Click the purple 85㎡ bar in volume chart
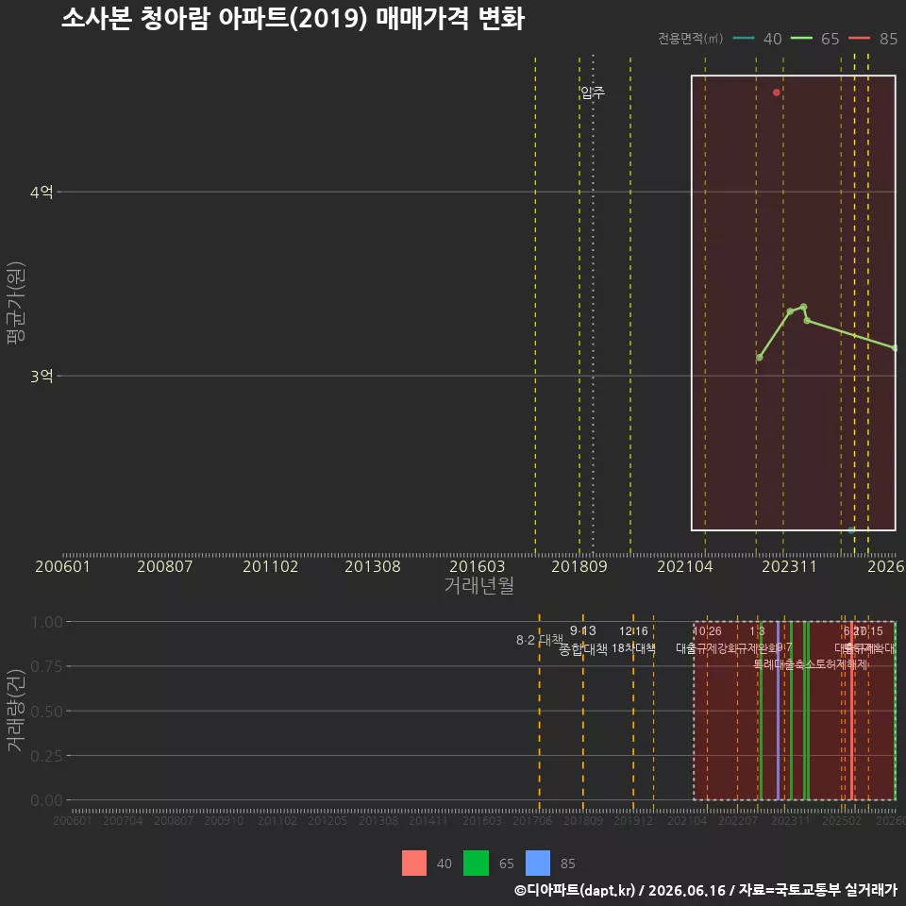The width and height of the screenshot is (906, 906). [x=778, y=711]
